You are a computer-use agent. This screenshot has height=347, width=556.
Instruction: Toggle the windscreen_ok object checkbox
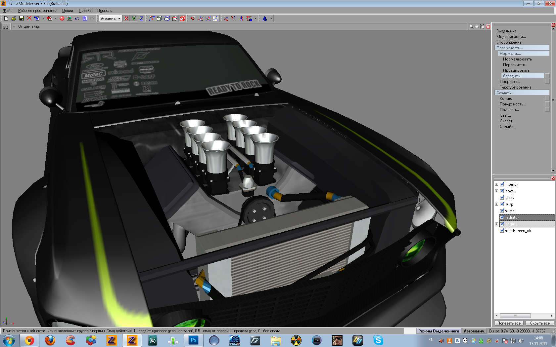(x=502, y=231)
